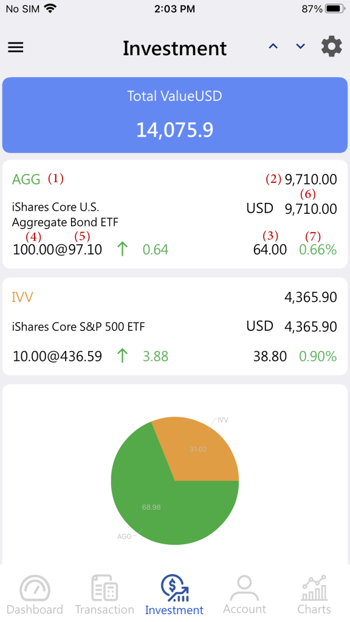Screen dimensions: 350x622
Task: Open iShares Core U.S. Aggregate Bond ETF
Action: [x=175, y=214]
